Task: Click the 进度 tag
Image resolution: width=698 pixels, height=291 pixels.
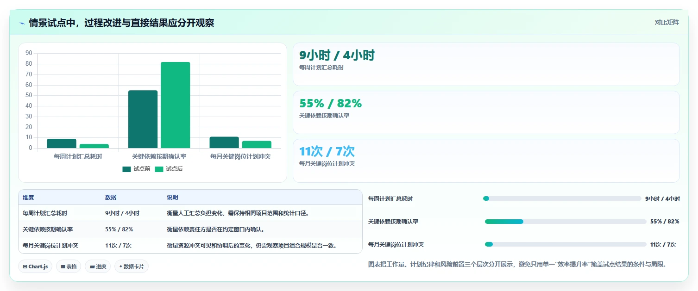Action: coord(98,266)
